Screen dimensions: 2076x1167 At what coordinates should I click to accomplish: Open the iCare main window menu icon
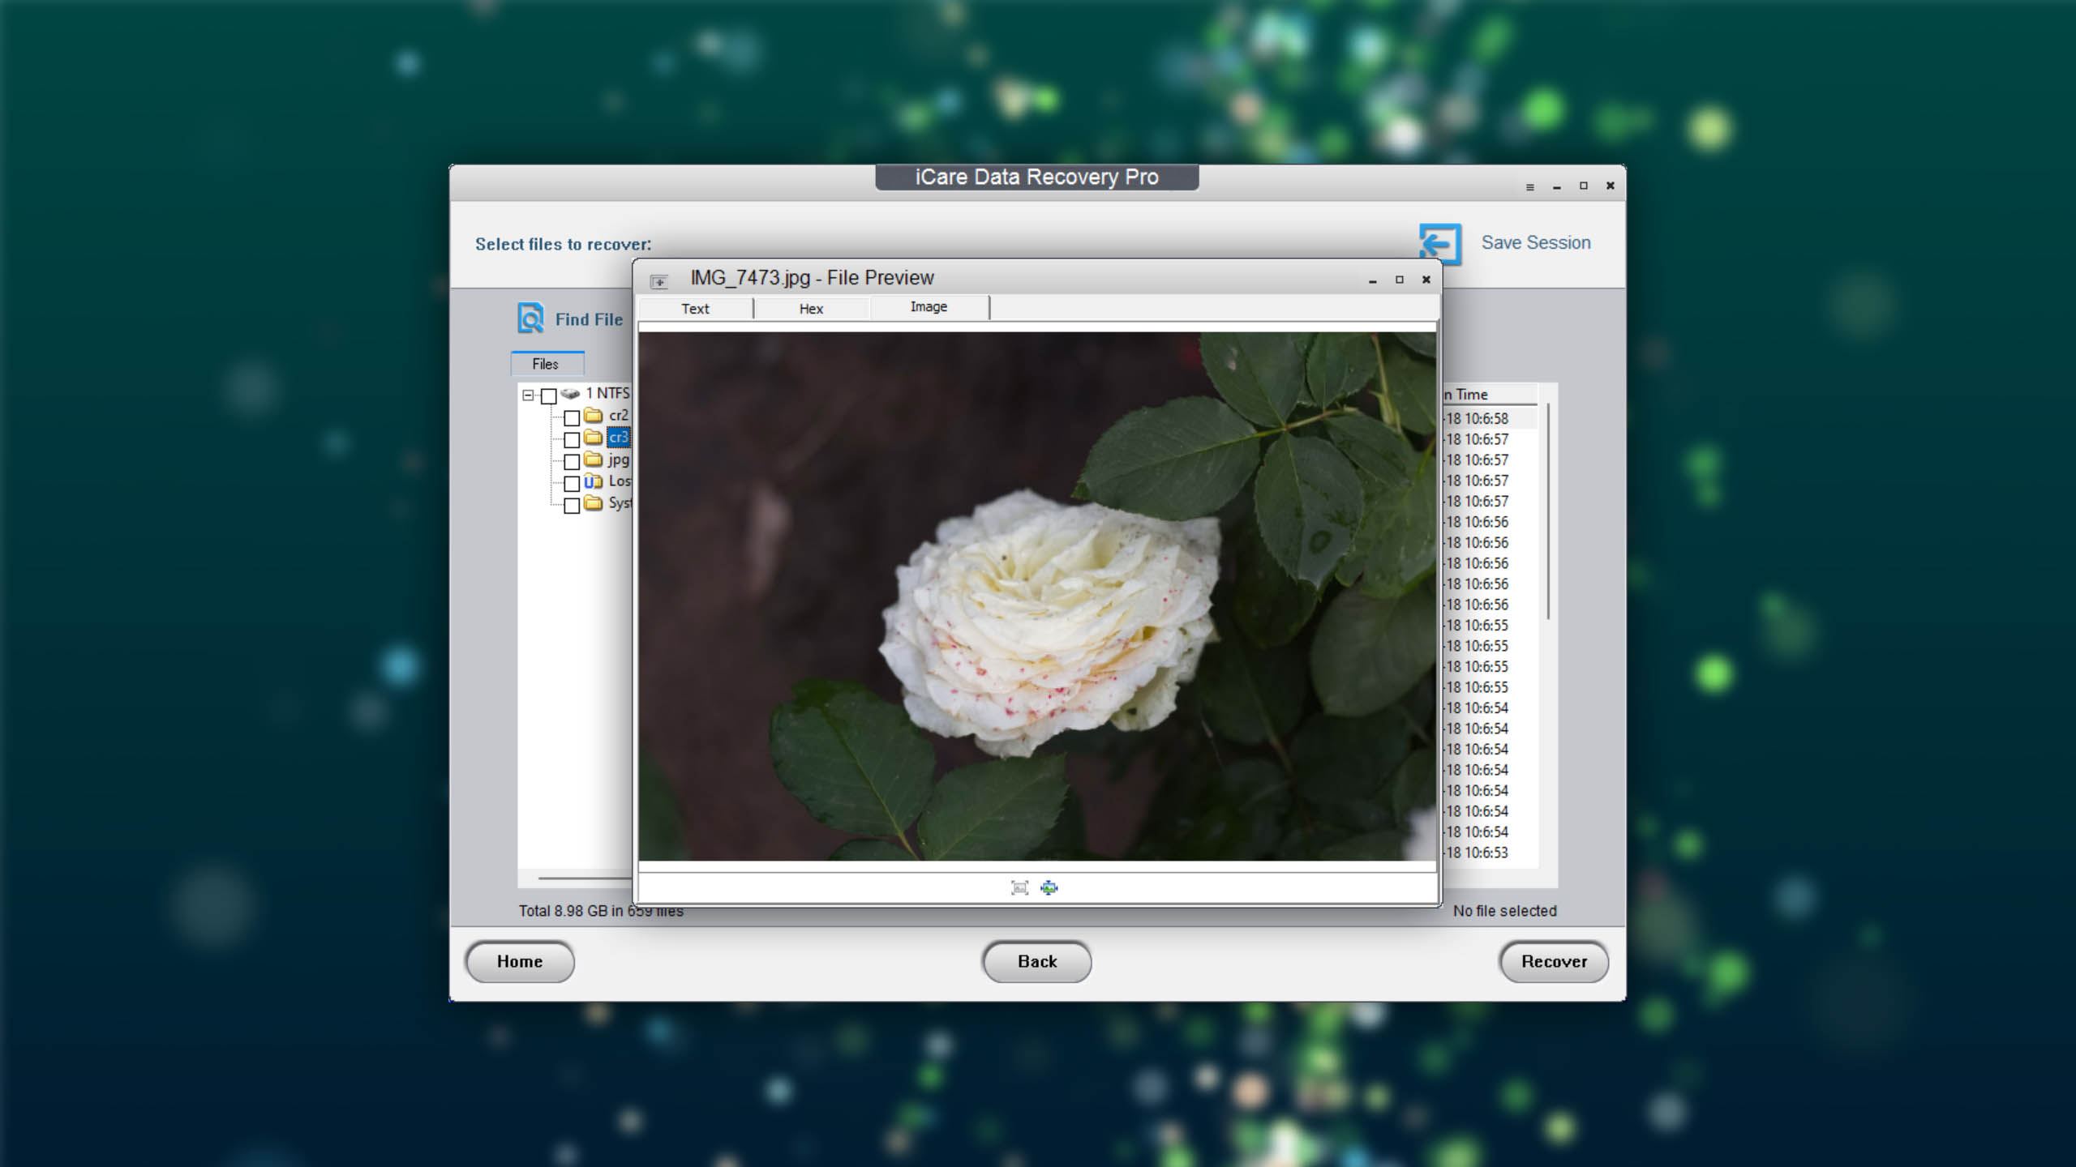pos(1530,187)
